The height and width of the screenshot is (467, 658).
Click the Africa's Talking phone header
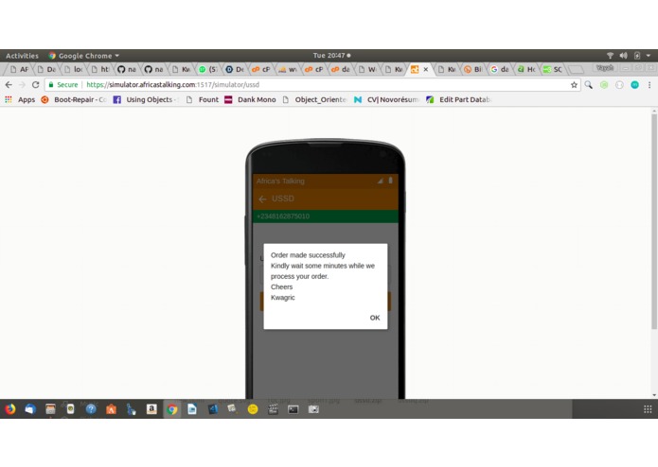(280, 181)
